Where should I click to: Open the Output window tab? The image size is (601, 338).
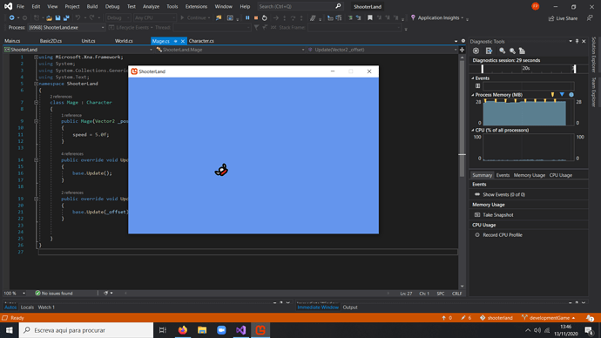(350, 308)
